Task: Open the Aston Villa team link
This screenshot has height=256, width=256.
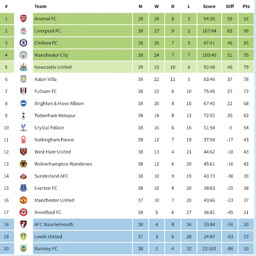Action: coord(45,79)
